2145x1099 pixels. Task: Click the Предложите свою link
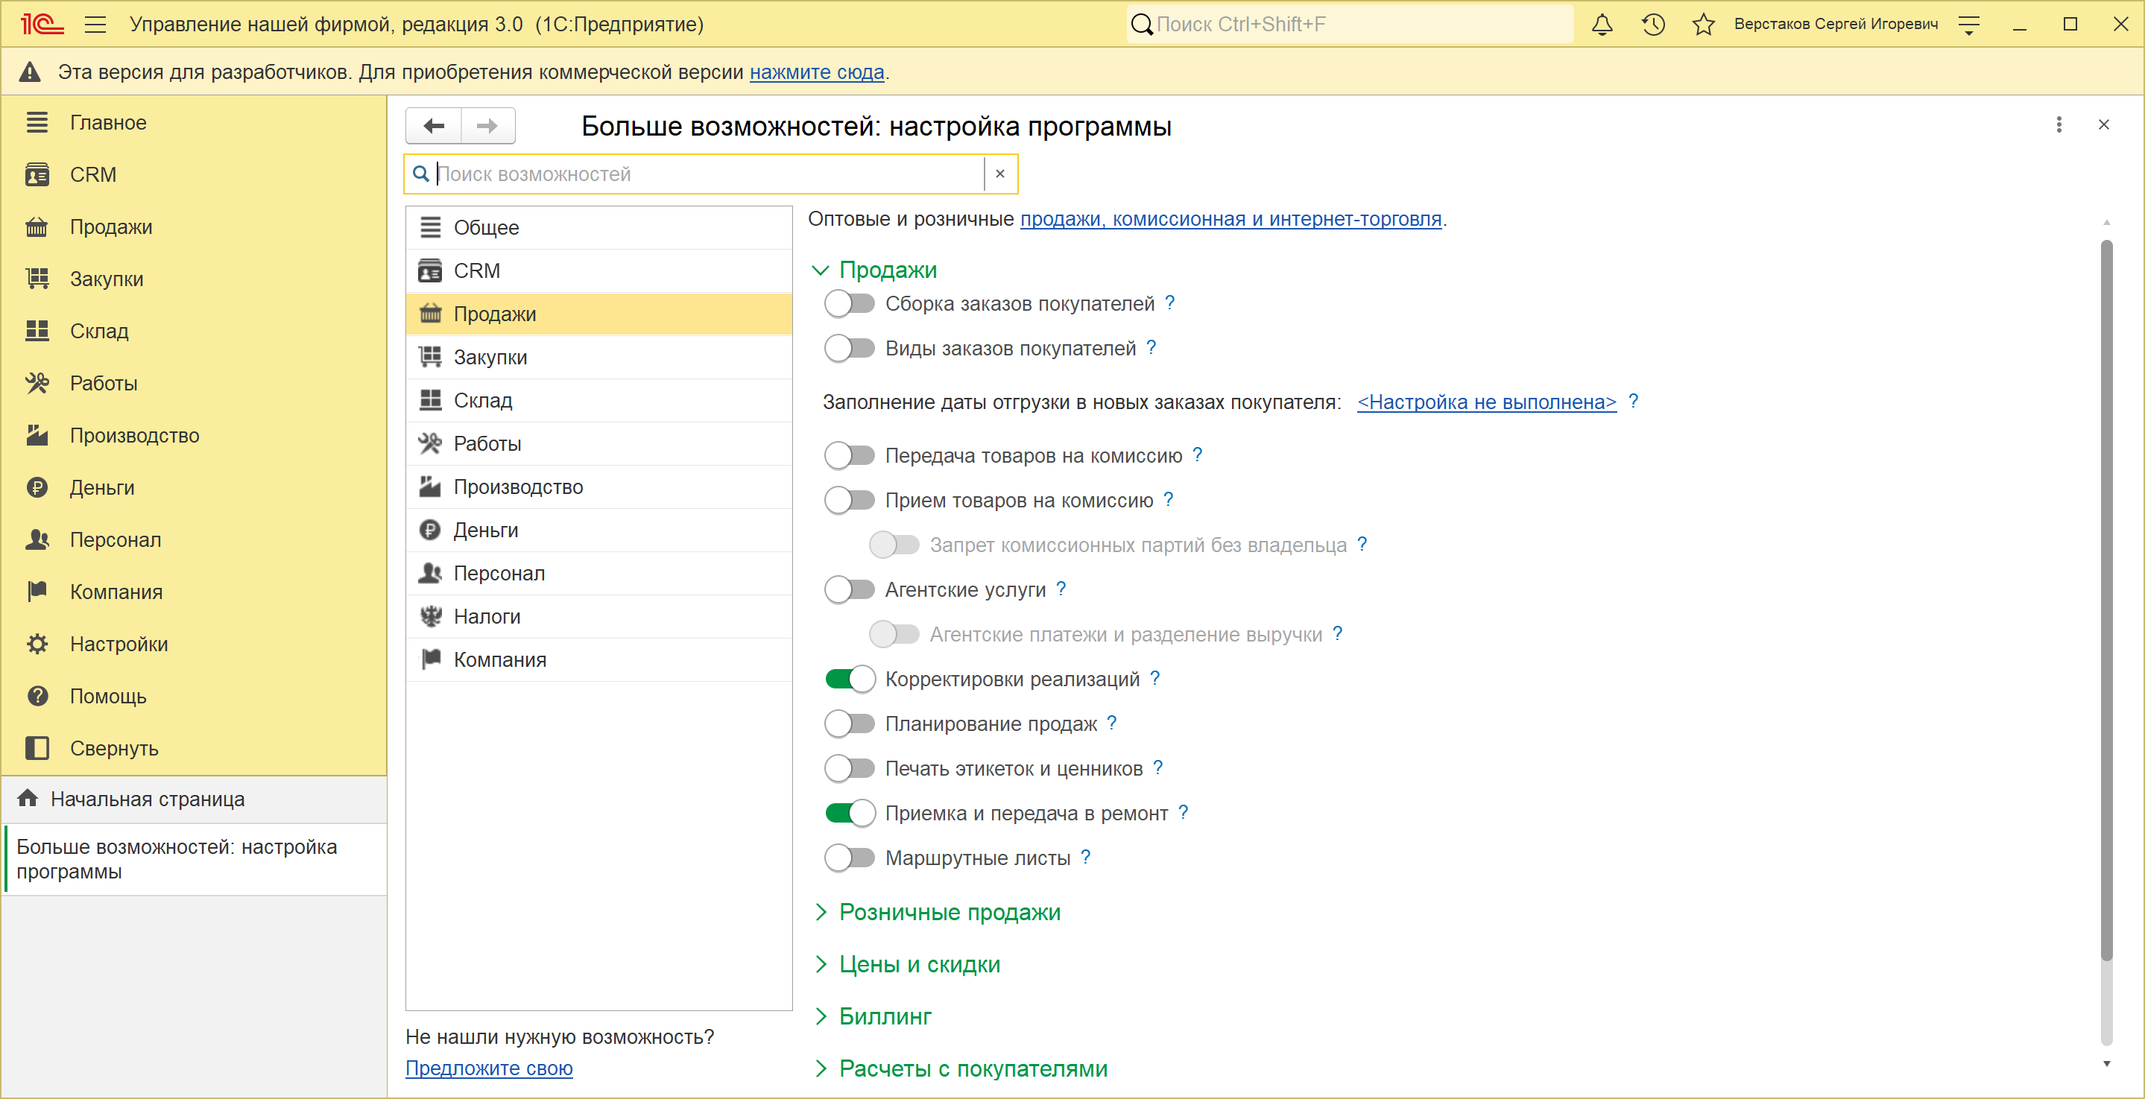[x=489, y=1068]
